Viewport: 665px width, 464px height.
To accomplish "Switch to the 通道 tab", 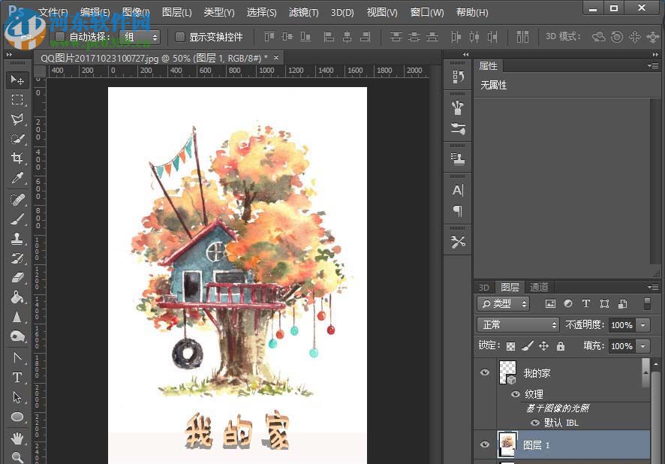I will point(539,287).
